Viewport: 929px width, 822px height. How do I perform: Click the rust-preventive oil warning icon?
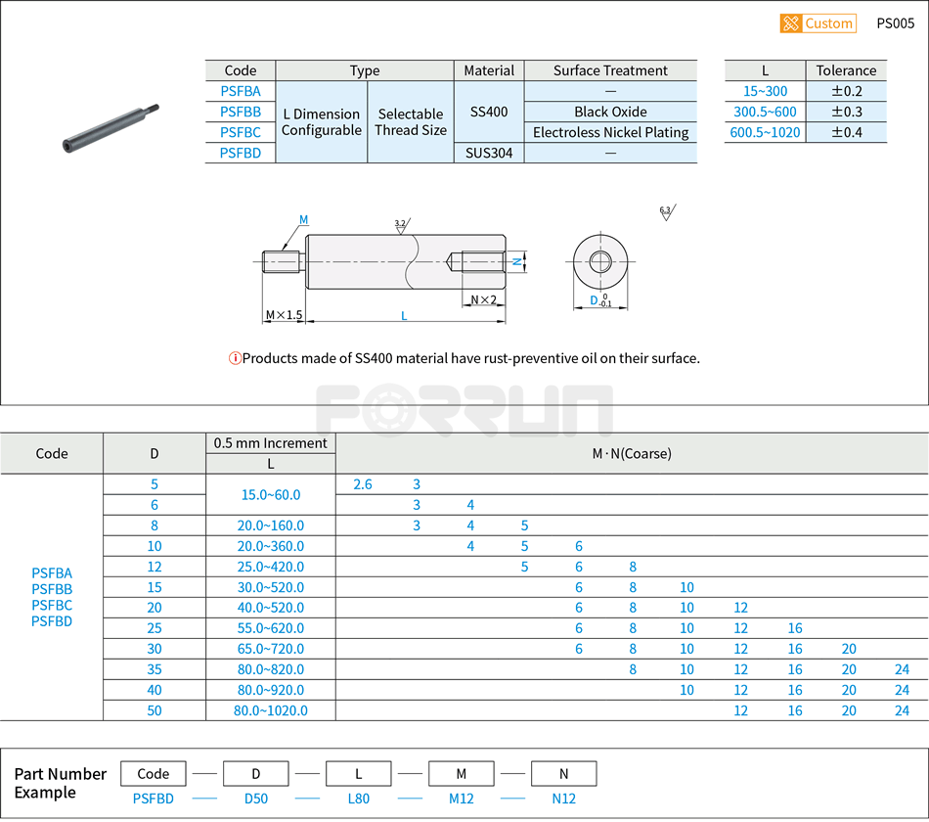234,358
